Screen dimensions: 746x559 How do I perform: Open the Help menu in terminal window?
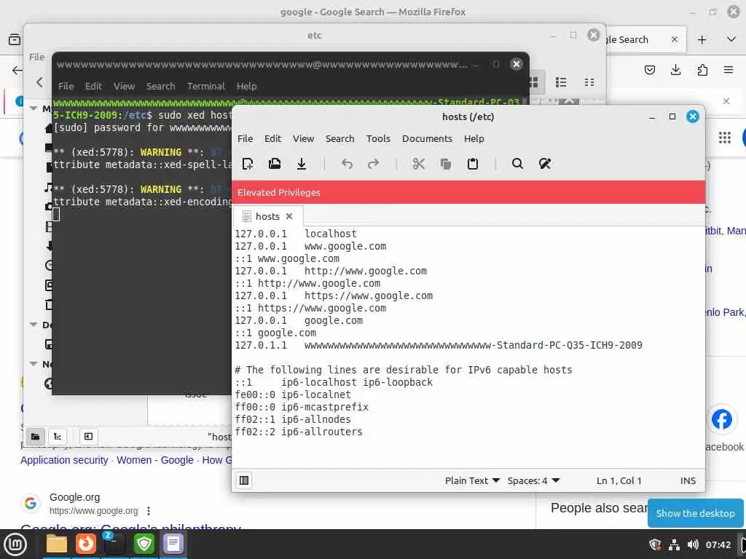coord(246,86)
